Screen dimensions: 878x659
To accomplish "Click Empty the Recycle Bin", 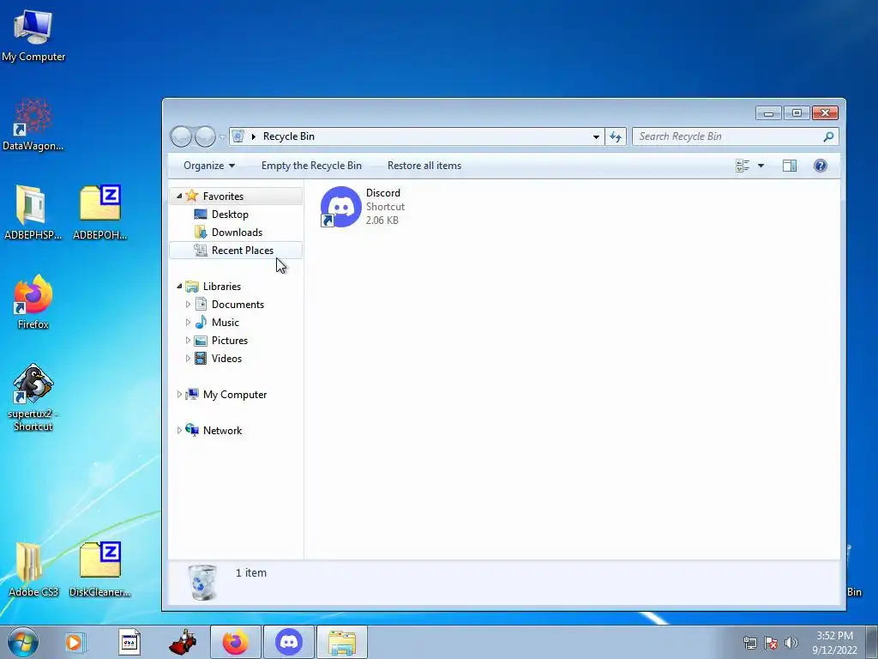I will click(x=311, y=166).
